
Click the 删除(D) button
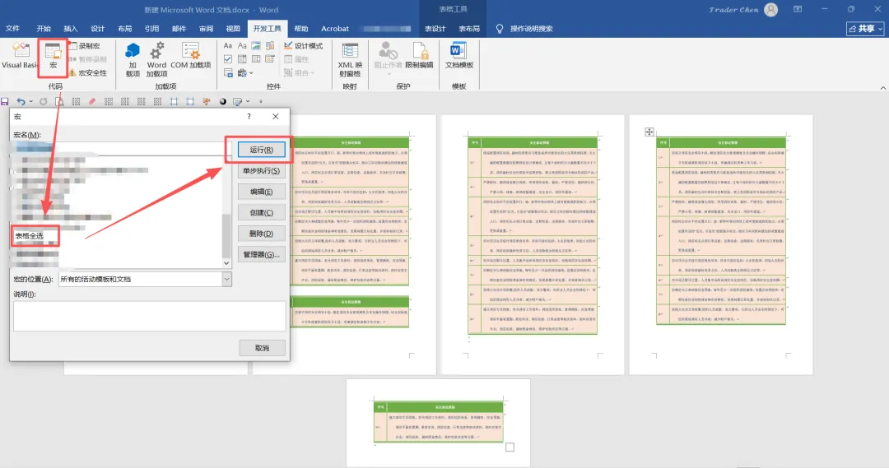pos(262,234)
